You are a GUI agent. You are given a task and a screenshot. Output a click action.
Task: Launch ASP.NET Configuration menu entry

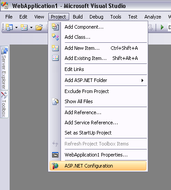click(98, 166)
